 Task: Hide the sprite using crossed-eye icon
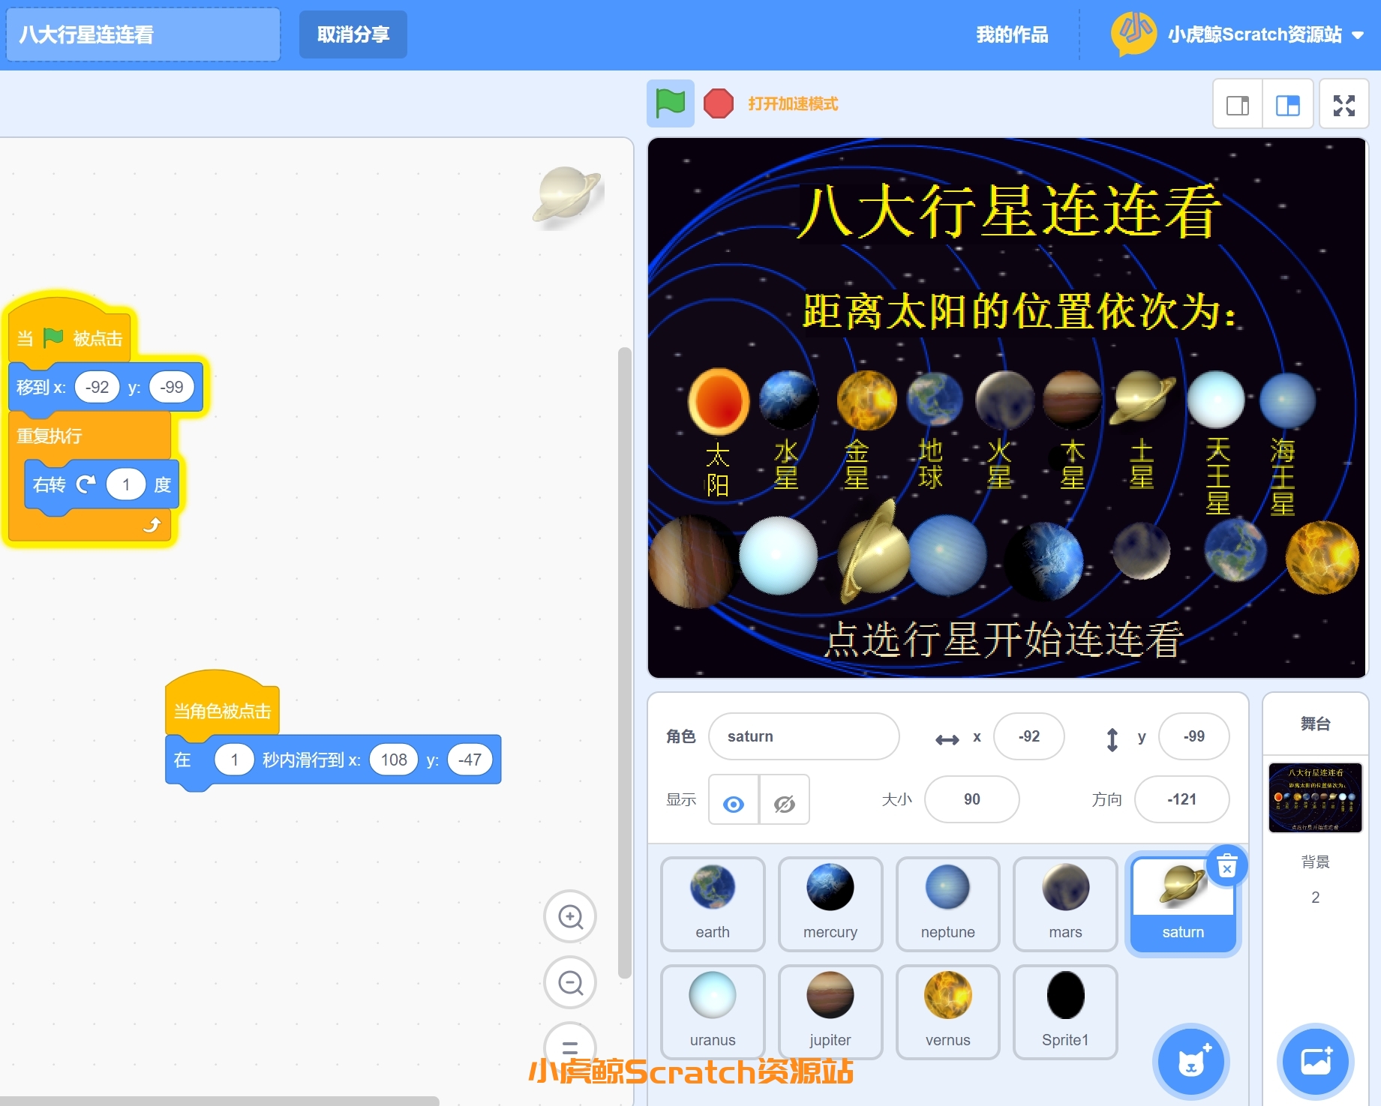click(784, 800)
